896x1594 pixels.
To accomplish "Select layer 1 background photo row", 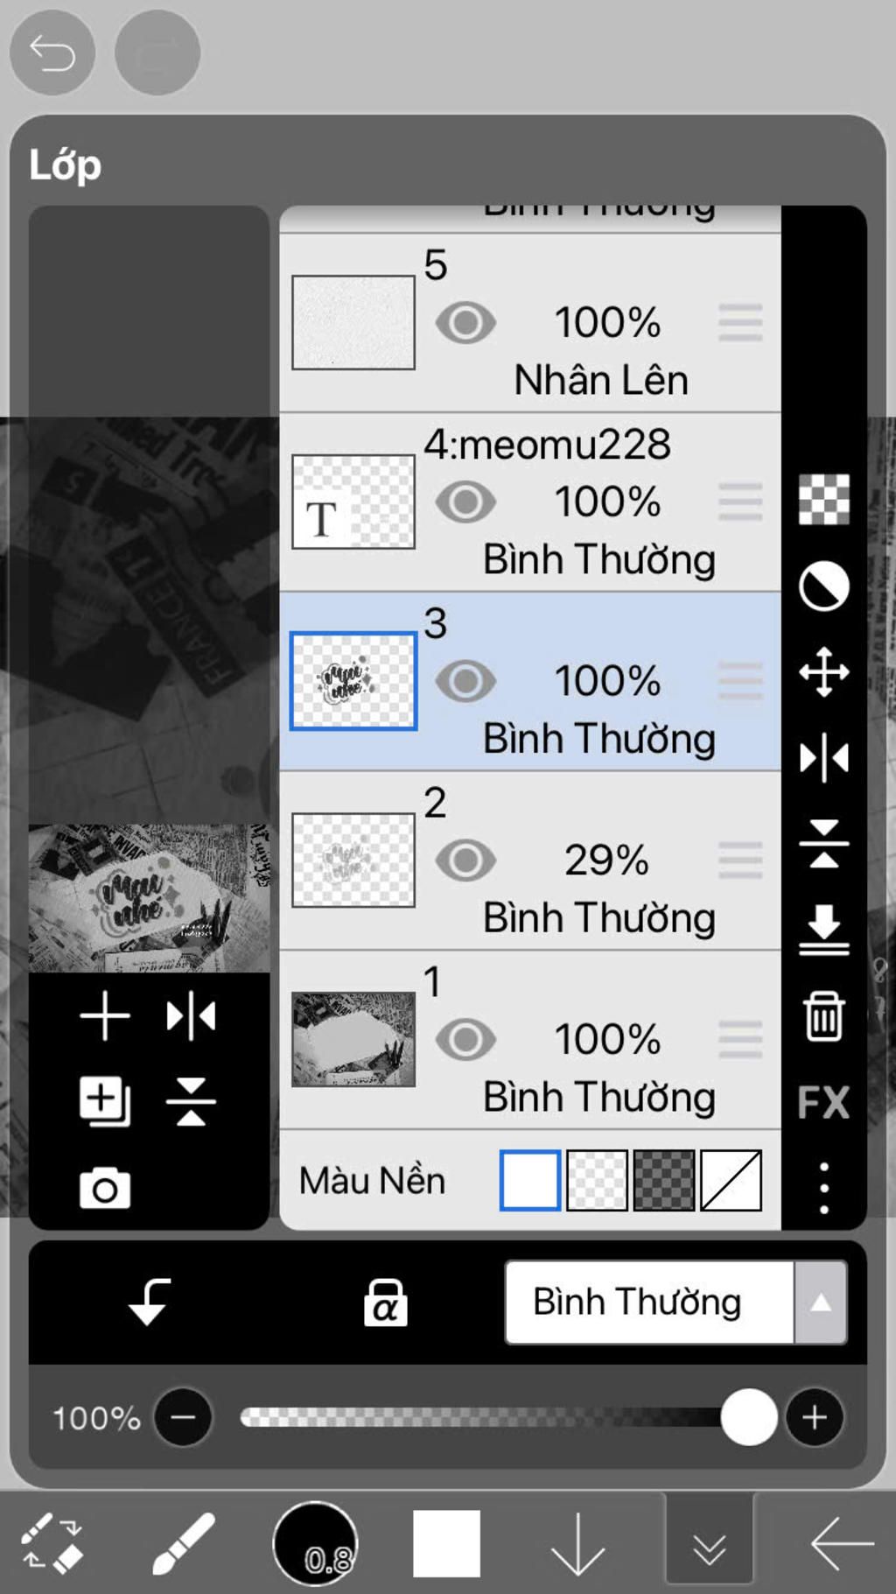I will click(529, 1039).
